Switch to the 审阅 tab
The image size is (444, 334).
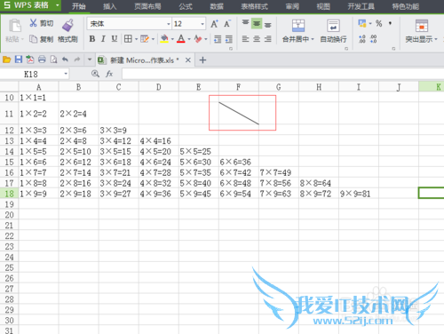(x=292, y=6)
